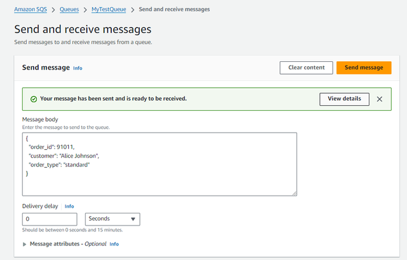Click View details in the success banner
Viewport: 407px width, 260px height.
tap(344, 99)
